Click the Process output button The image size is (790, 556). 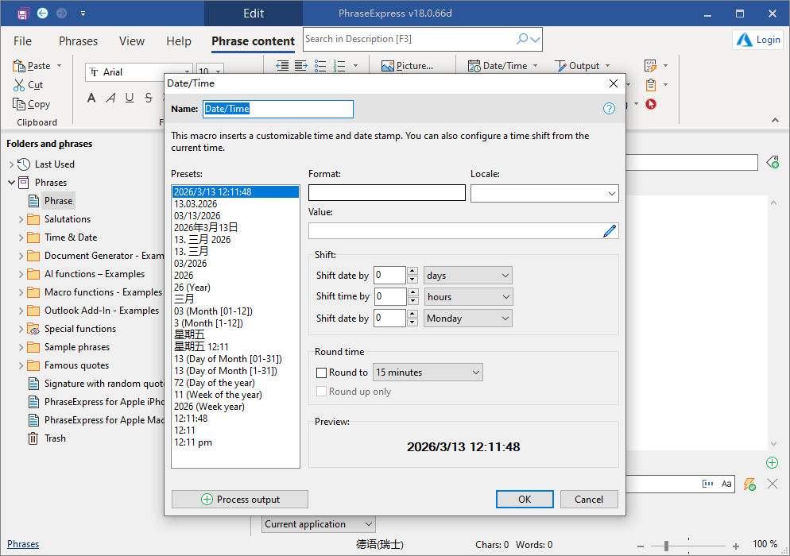240,500
